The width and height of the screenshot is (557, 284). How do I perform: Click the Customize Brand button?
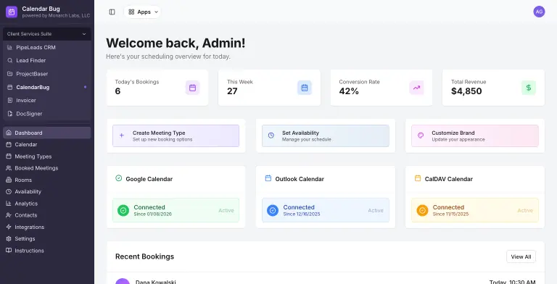pos(475,135)
